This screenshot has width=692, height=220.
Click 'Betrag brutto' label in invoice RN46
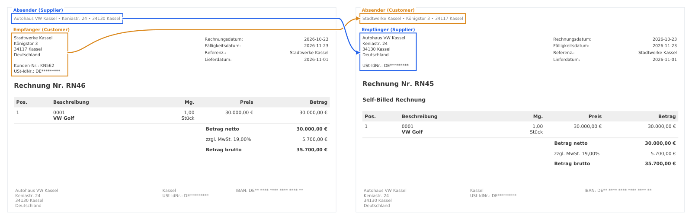(224, 150)
